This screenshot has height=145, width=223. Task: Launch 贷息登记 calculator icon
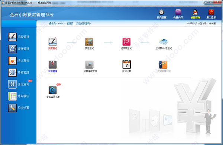point(89,42)
